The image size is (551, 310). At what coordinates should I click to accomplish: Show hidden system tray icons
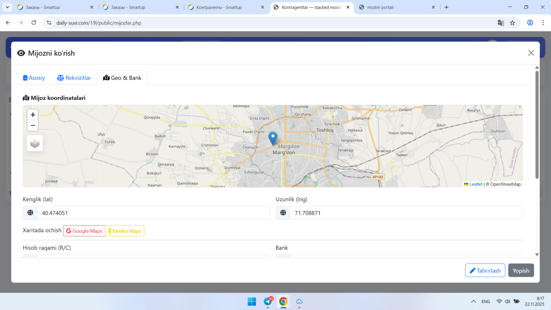pos(473,301)
